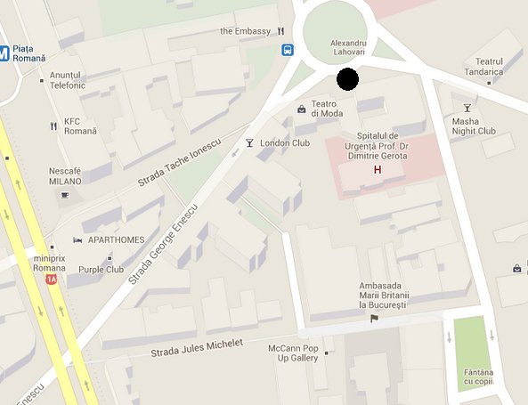Click the hospital H marker for Spitalul Gerota
Image resolution: width=528 pixels, height=405 pixels.
click(378, 170)
